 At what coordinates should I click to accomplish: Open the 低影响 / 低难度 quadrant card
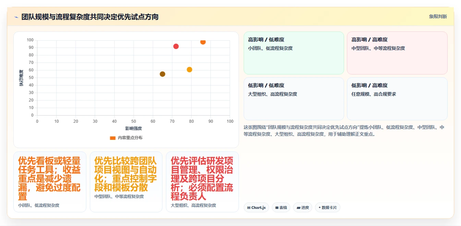tap(294, 99)
